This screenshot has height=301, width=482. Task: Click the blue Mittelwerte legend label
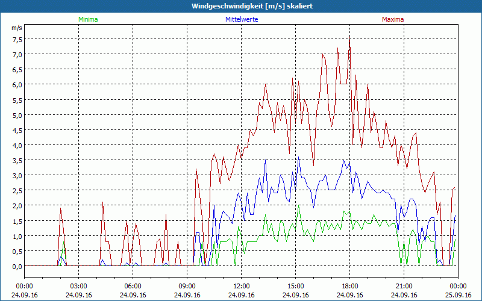[x=242, y=19]
